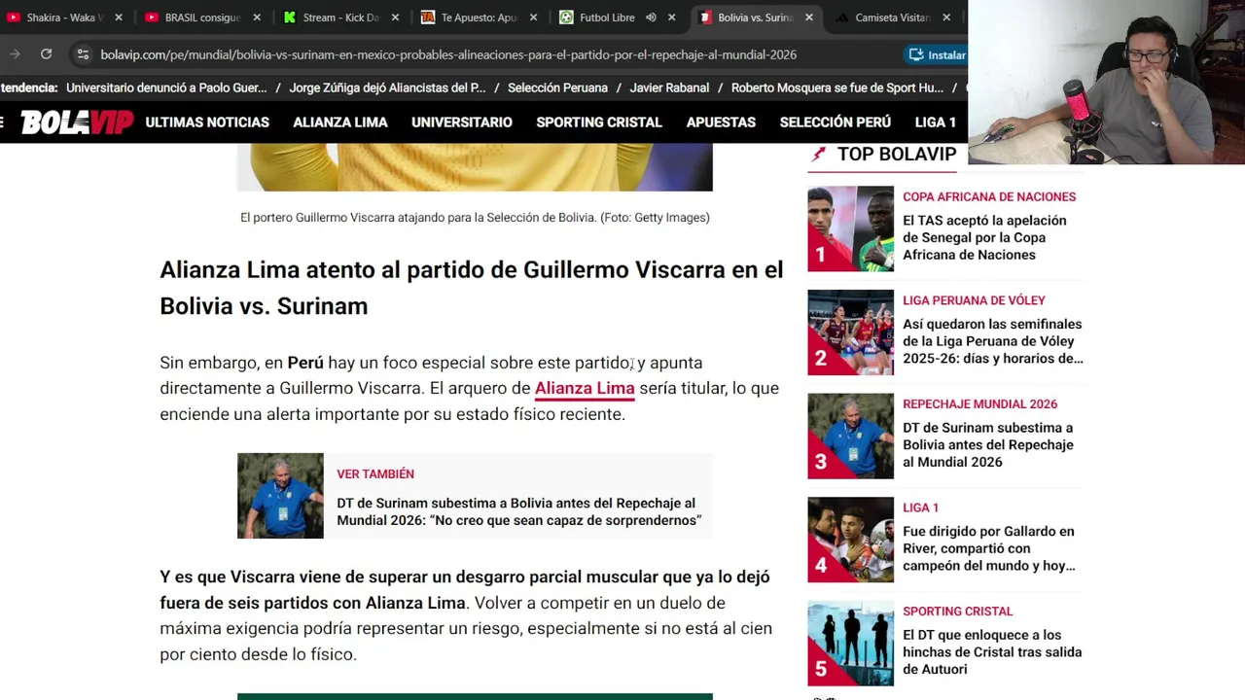
Task: Follow the Alianza Lima link in the article
Action: [585, 388]
